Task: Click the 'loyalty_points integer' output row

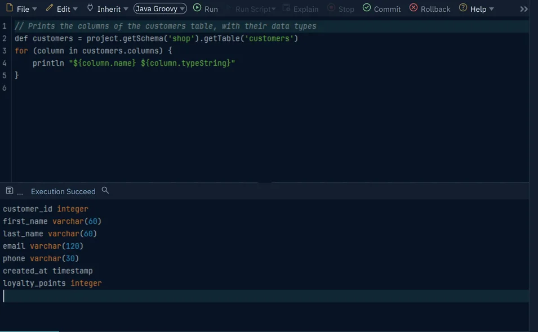Action: [x=52, y=283]
